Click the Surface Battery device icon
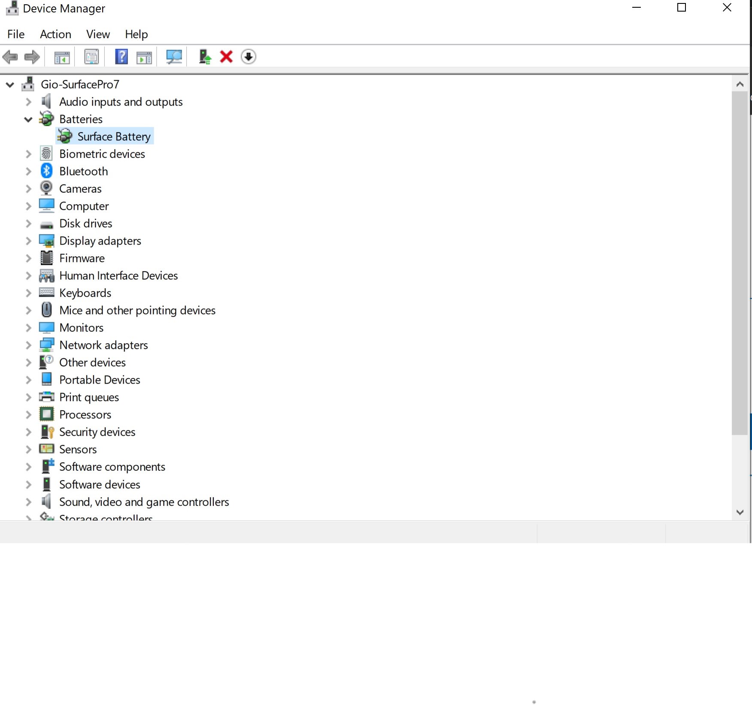 (65, 136)
